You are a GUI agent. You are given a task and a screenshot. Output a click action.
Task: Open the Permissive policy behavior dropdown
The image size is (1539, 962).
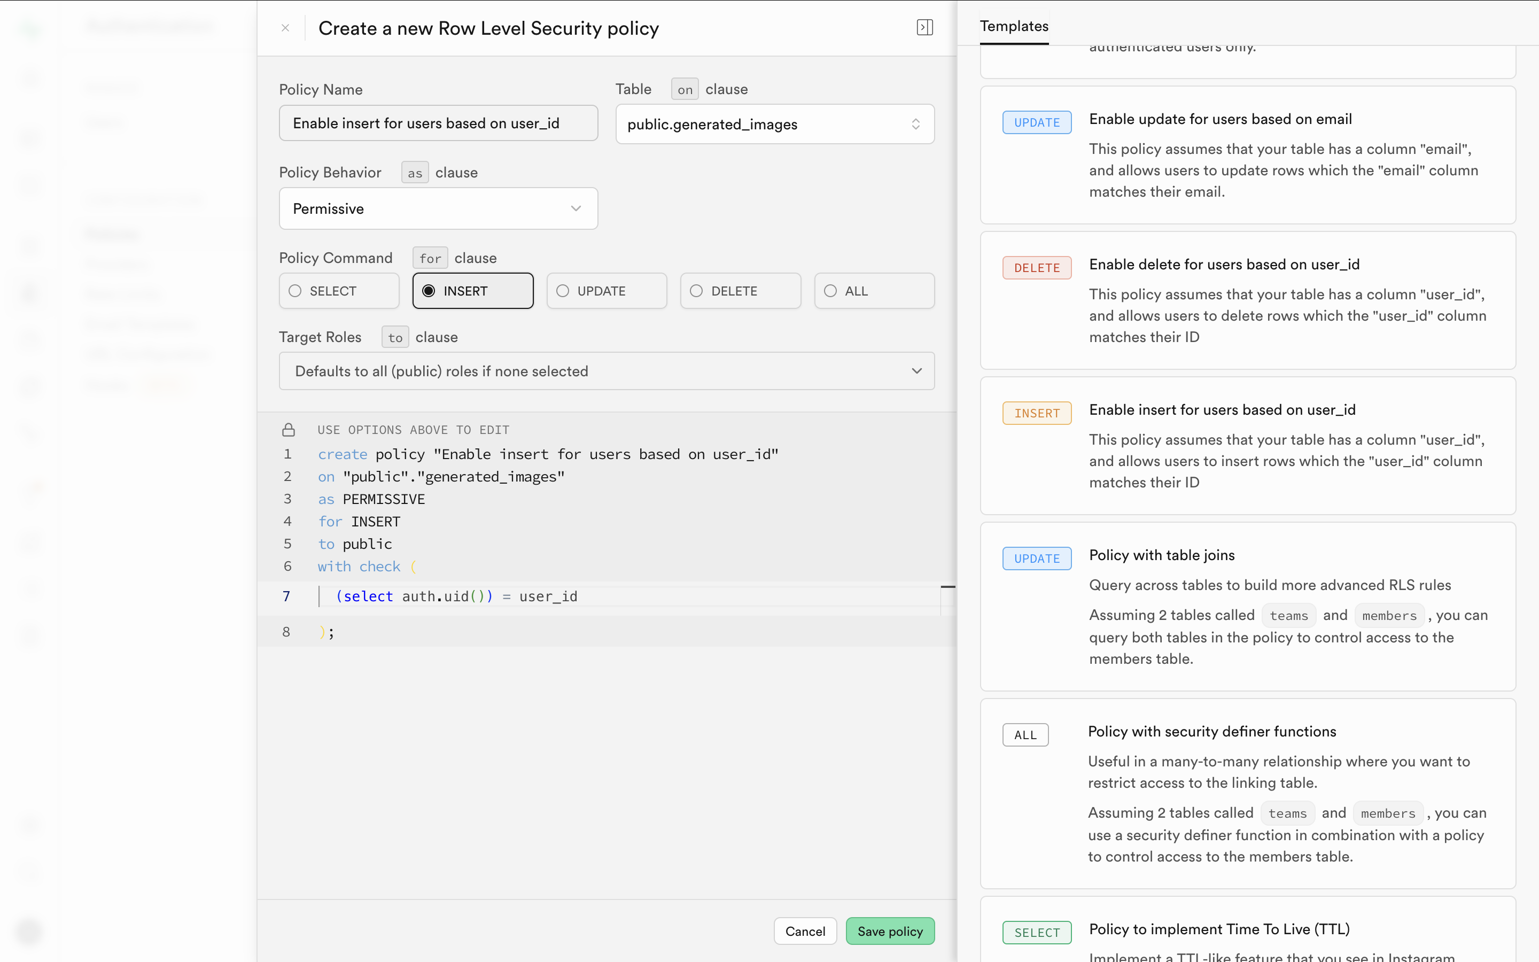(438, 208)
